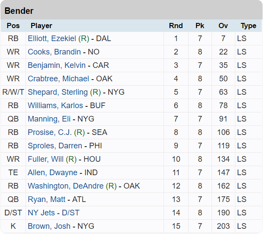263x237 pixels.
Task: Open Sterling Shepard player link
Action: click(58, 92)
